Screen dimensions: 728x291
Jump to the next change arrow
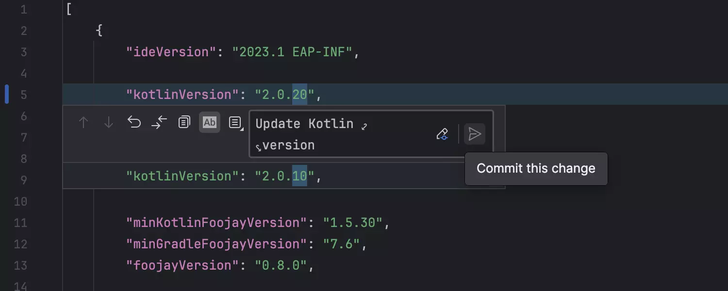pos(109,123)
